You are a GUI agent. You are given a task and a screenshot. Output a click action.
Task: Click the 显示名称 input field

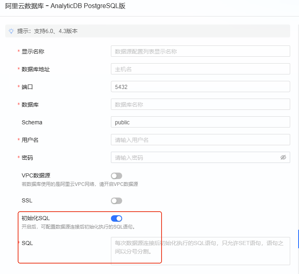[200, 51]
